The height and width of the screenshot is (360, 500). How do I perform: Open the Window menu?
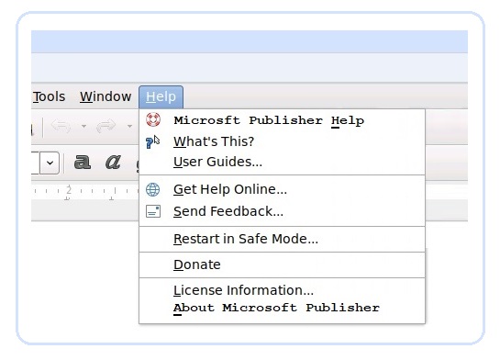click(106, 96)
